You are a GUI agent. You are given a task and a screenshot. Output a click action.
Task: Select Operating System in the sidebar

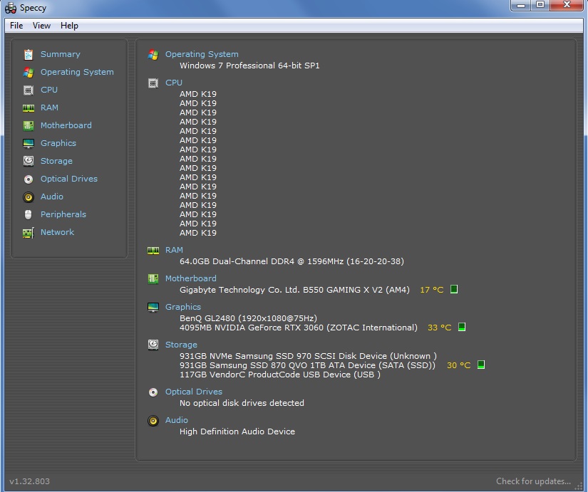[77, 72]
